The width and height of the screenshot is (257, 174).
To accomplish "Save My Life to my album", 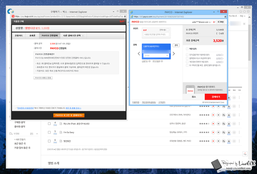I will click(x=224, y=124).
